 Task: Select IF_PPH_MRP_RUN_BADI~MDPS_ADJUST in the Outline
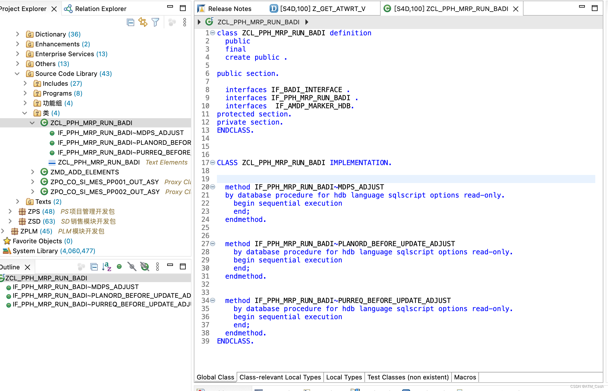pyautogui.click(x=75, y=287)
